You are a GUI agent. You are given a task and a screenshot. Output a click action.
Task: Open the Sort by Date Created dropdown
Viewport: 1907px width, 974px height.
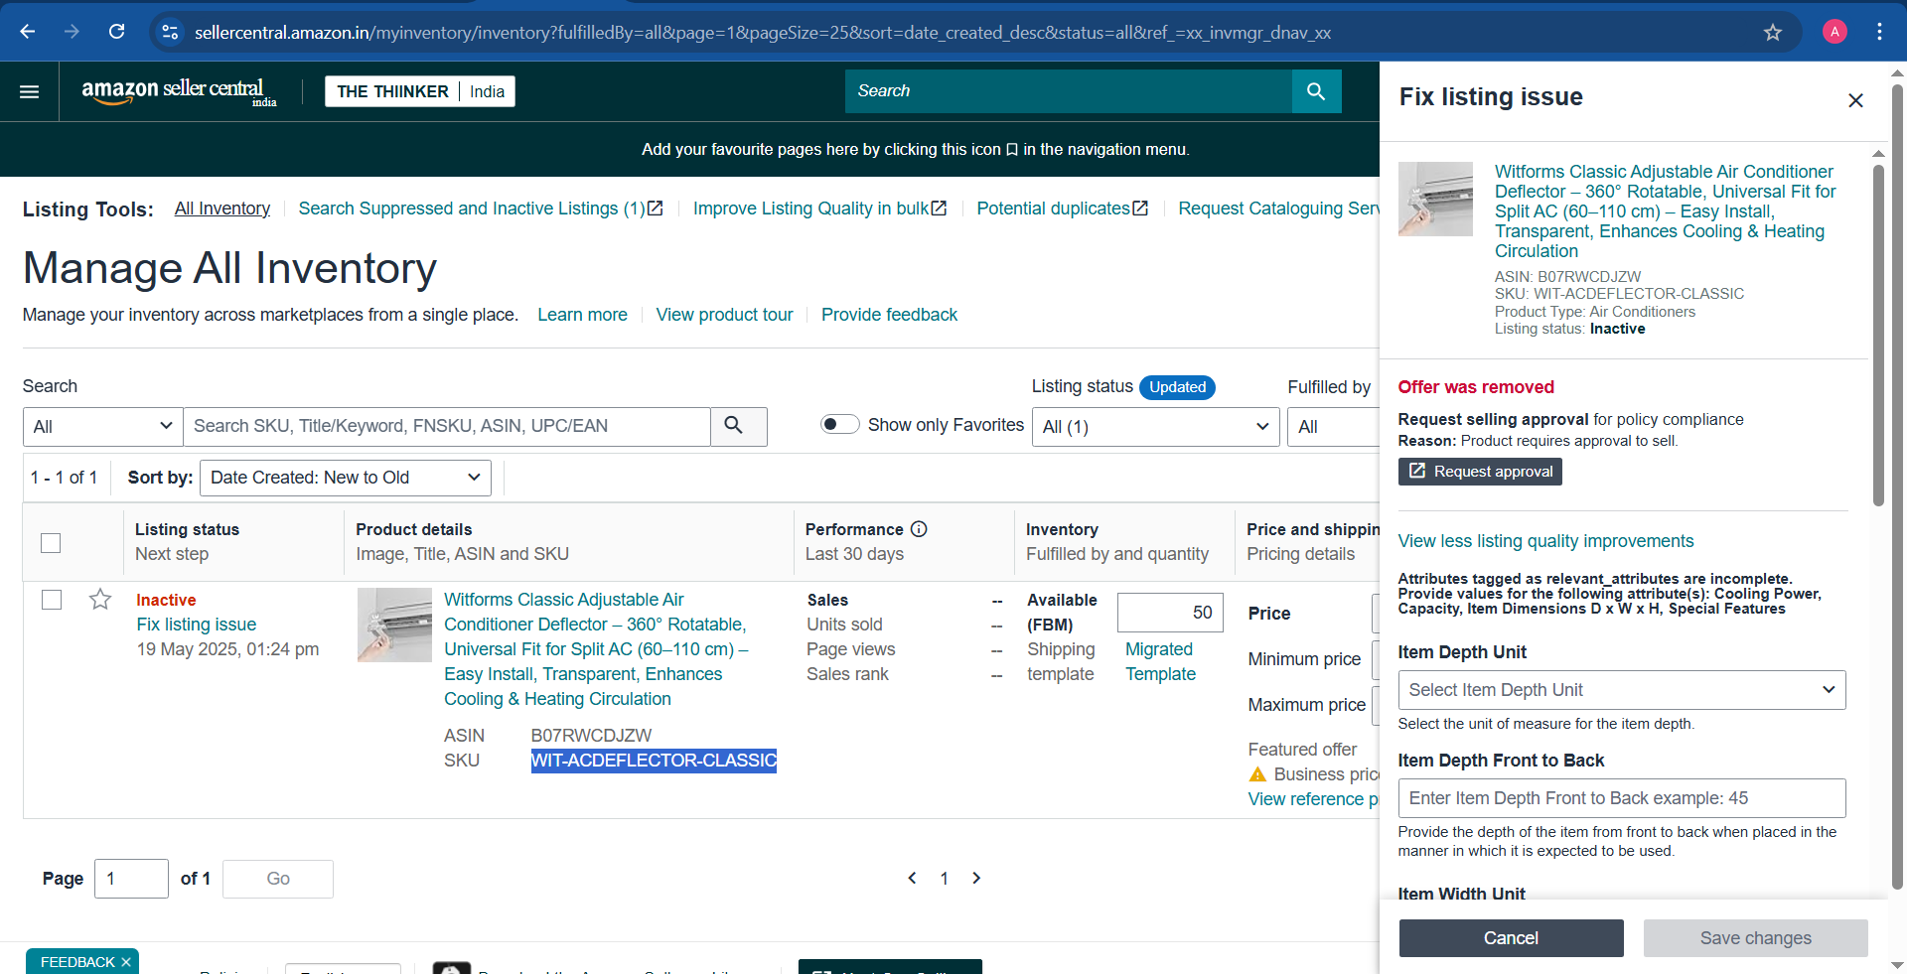(x=345, y=478)
